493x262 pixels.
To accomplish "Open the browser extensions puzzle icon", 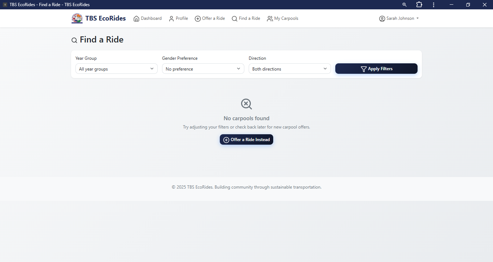I will [x=419, y=5].
